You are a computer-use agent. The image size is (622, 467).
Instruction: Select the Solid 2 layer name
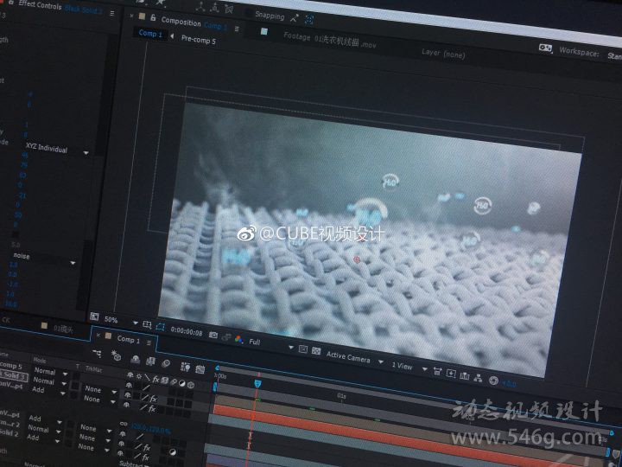point(9,433)
